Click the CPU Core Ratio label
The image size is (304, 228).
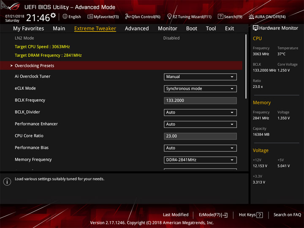click(x=29, y=136)
